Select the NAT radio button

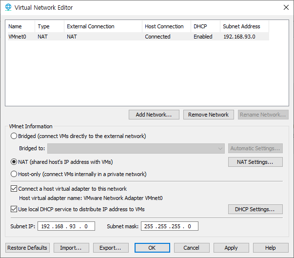click(14, 162)
